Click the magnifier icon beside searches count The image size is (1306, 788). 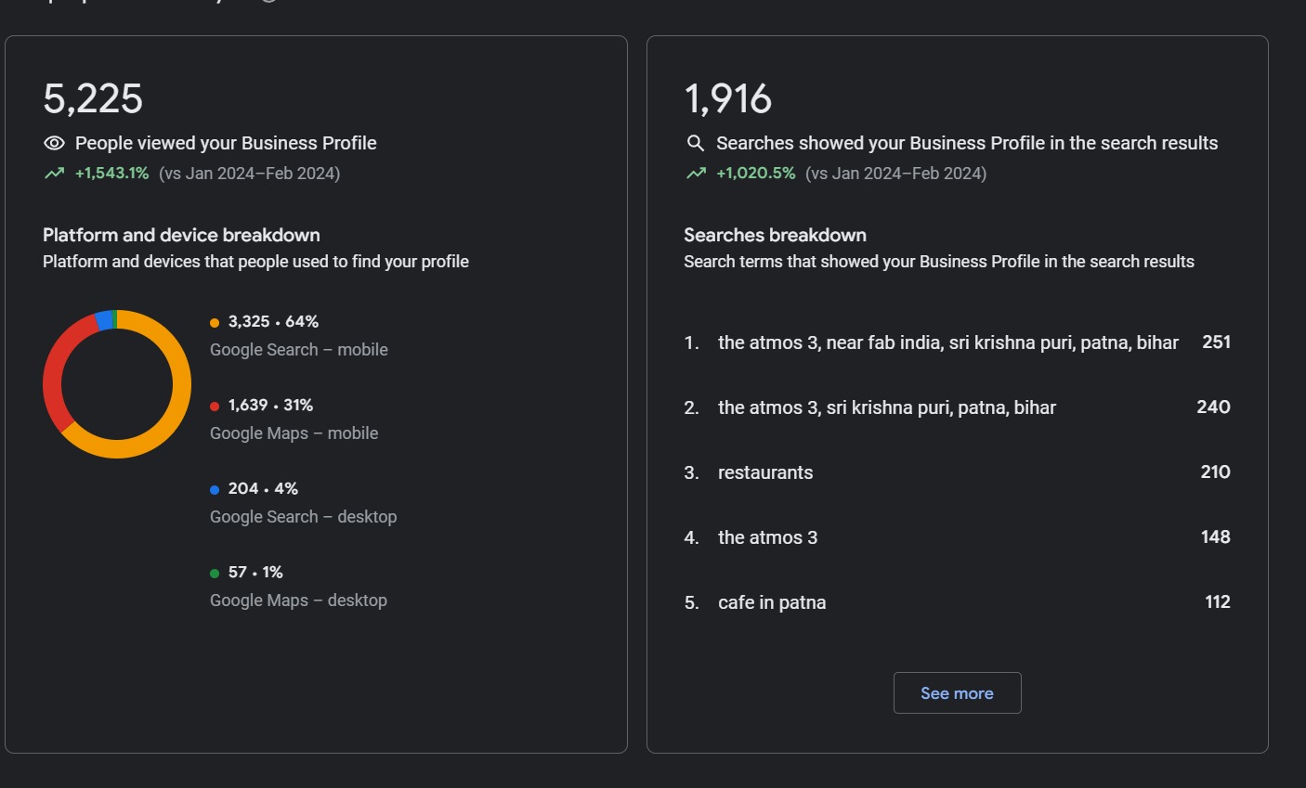695,143
